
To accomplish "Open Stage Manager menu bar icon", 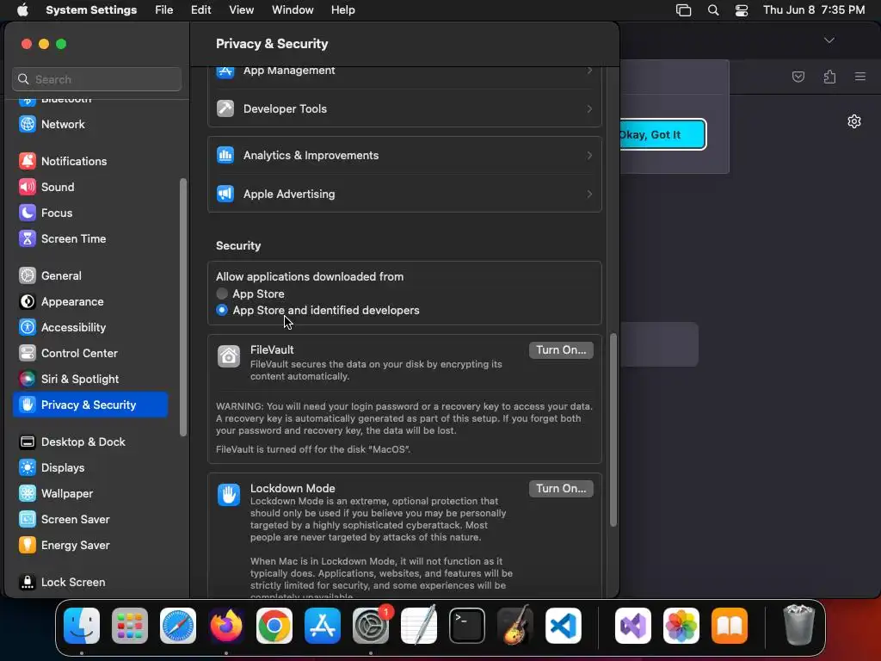I will point(683,10).
